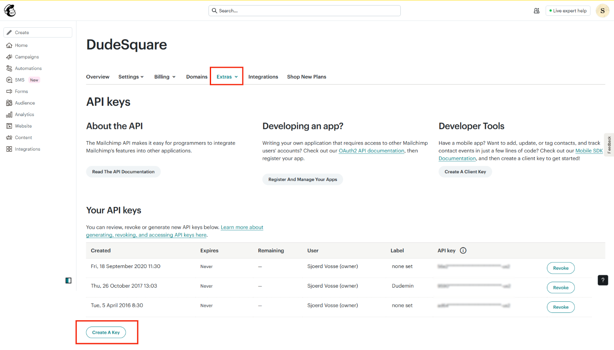
Task: Click the 'Tue, 5 April 2016 8:30' cell
Action: pos(117,305)
